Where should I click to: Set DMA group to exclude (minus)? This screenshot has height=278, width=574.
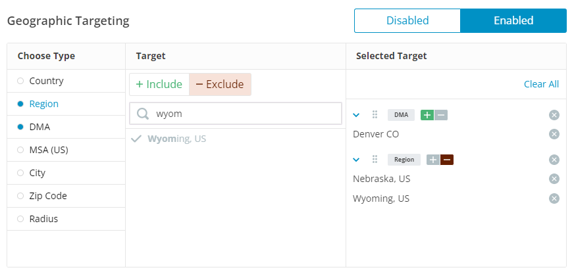click(441, 115)
